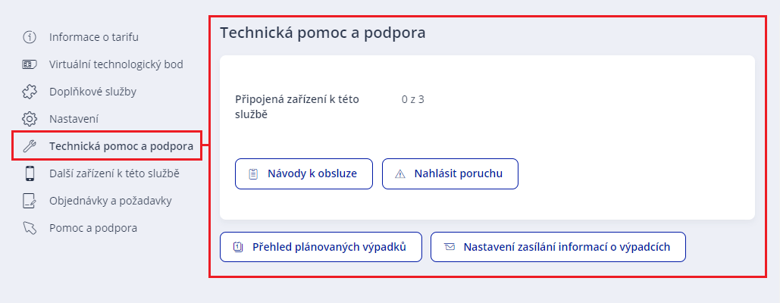The height and width of the screenshot is (303, 780).
Task: Open Informace o tarifu menu item
Action: tap(94, 36)
